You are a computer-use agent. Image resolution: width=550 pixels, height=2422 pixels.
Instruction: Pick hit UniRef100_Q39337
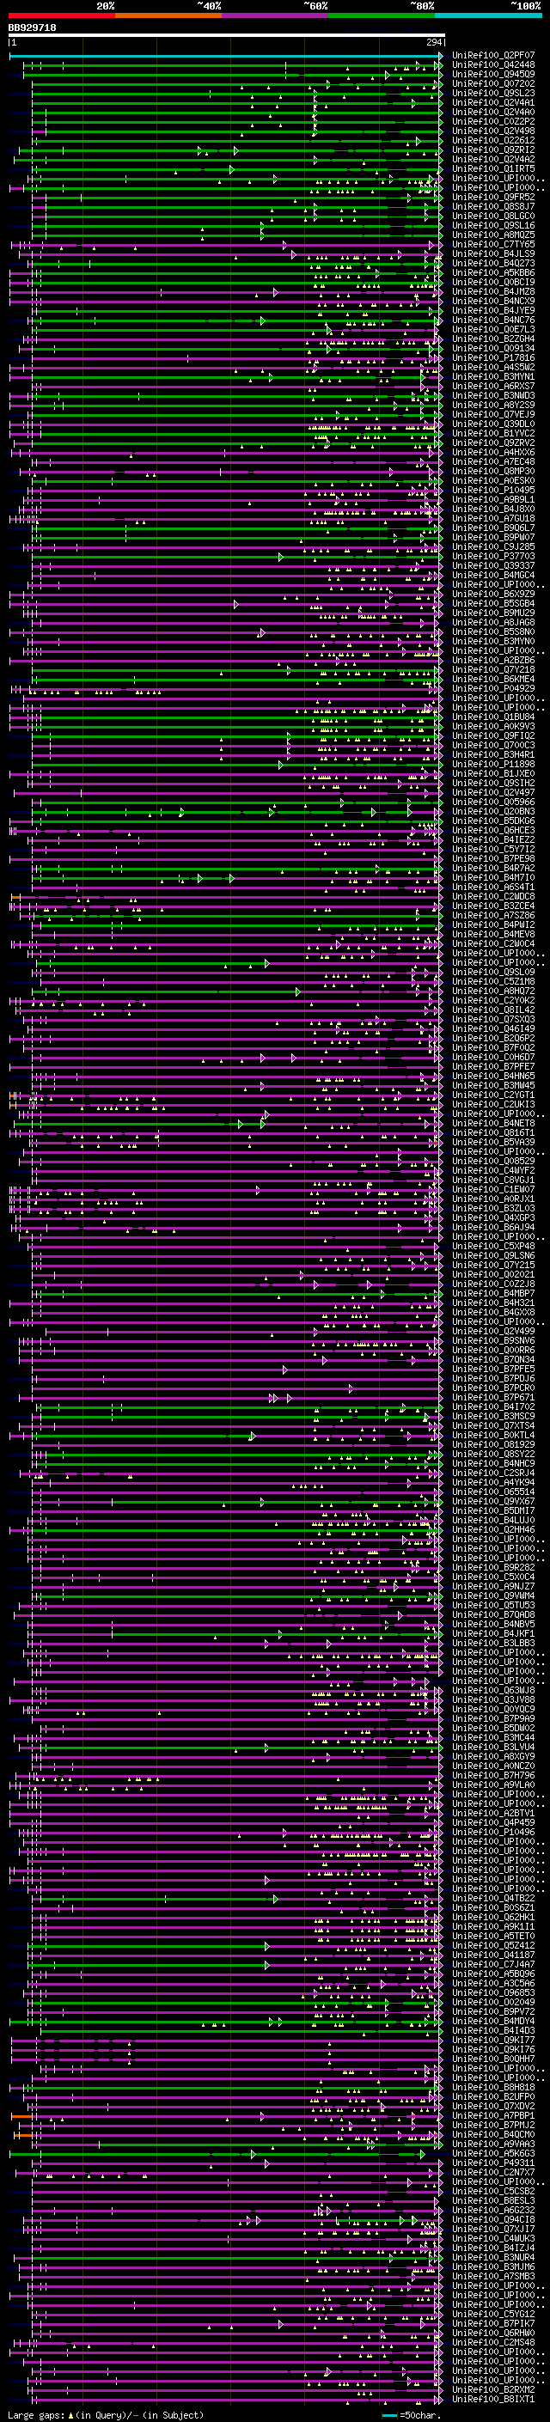point(493,566)
